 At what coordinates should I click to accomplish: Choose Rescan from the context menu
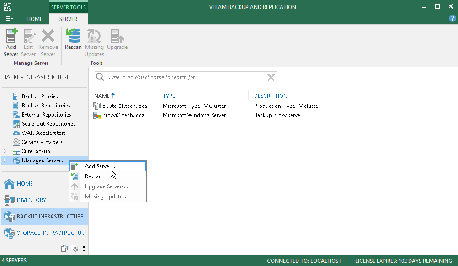(x=107, y=176)
